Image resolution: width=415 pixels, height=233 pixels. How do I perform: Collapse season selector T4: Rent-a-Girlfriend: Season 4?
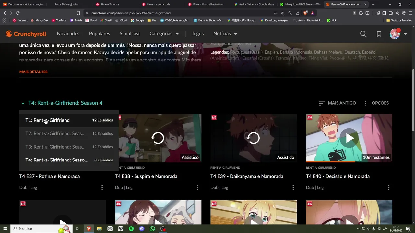coord(62,103)
